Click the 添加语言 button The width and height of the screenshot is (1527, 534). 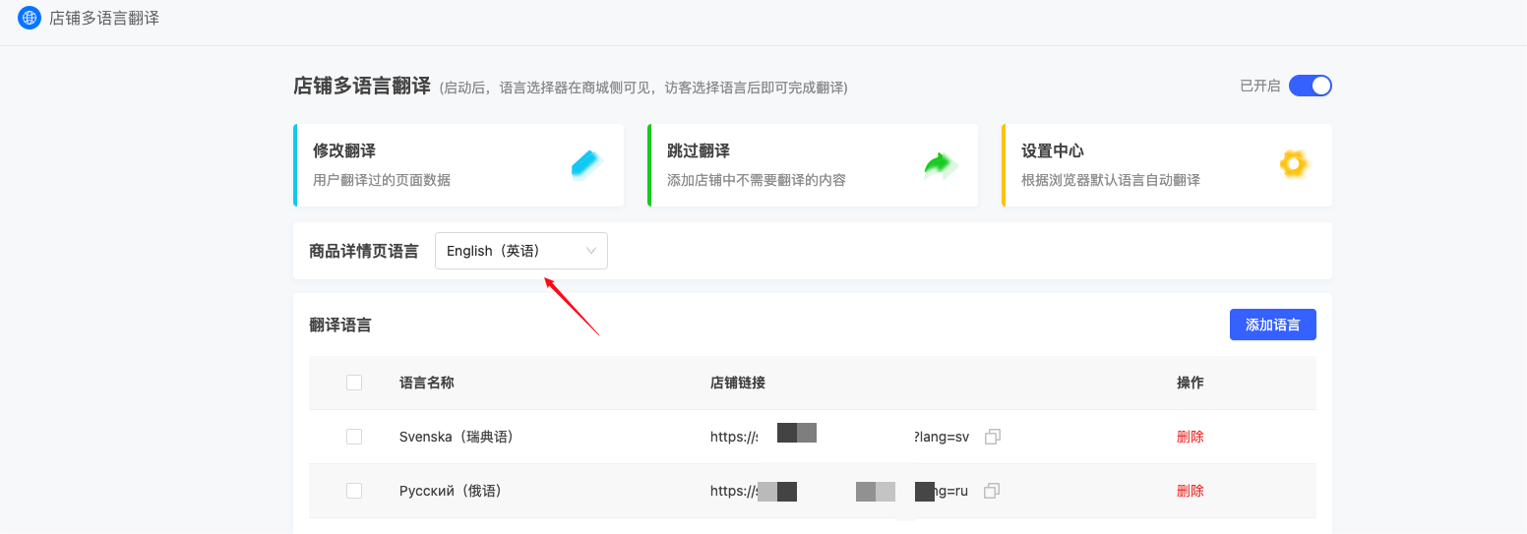click(x=1272, y=325)
